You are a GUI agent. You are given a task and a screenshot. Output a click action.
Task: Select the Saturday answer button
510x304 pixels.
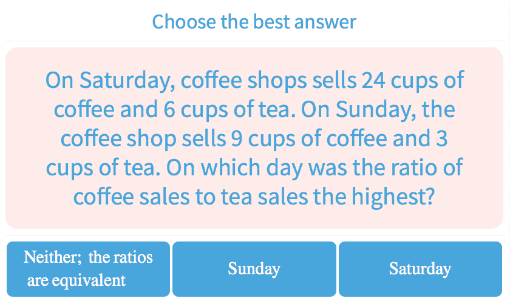[420, 269]
